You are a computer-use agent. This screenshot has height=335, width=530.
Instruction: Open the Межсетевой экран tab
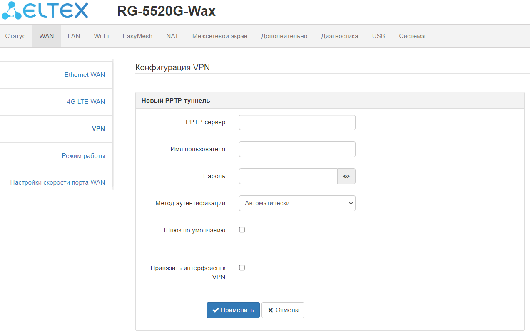[220, 36]
